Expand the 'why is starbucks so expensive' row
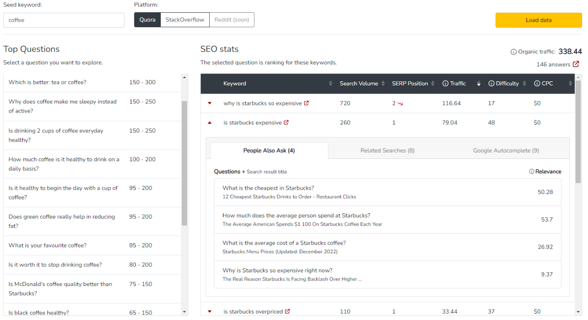 coord(210,103)
